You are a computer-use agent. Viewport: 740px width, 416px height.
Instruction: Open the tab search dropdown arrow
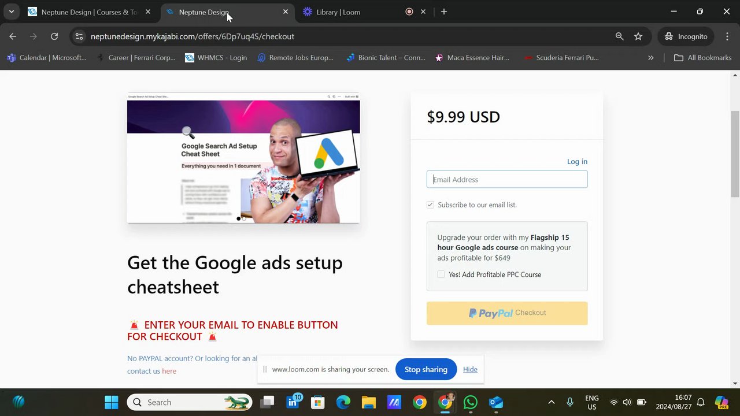(11, 12)
